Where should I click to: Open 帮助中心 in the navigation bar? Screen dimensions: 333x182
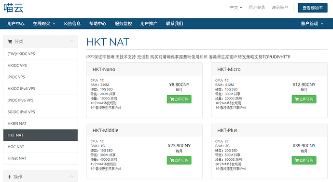97,24
